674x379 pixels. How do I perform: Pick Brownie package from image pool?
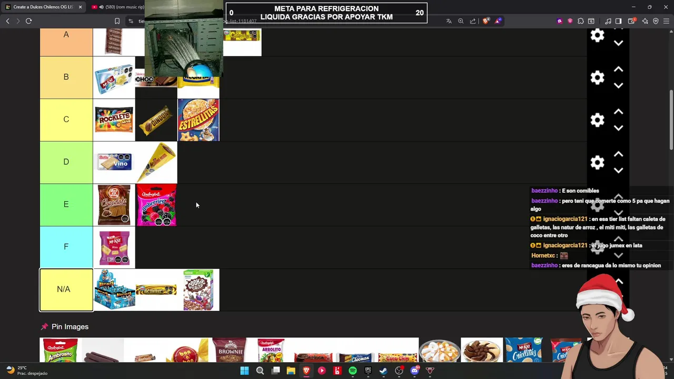pyautogui.click(x=229, y=350)
